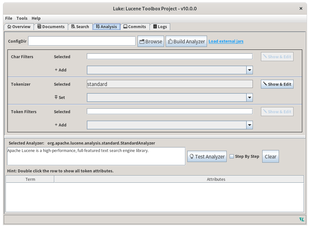Screen dimensions: 310x228
Task: Close the Luke window
Action: [x=301, y=8]
